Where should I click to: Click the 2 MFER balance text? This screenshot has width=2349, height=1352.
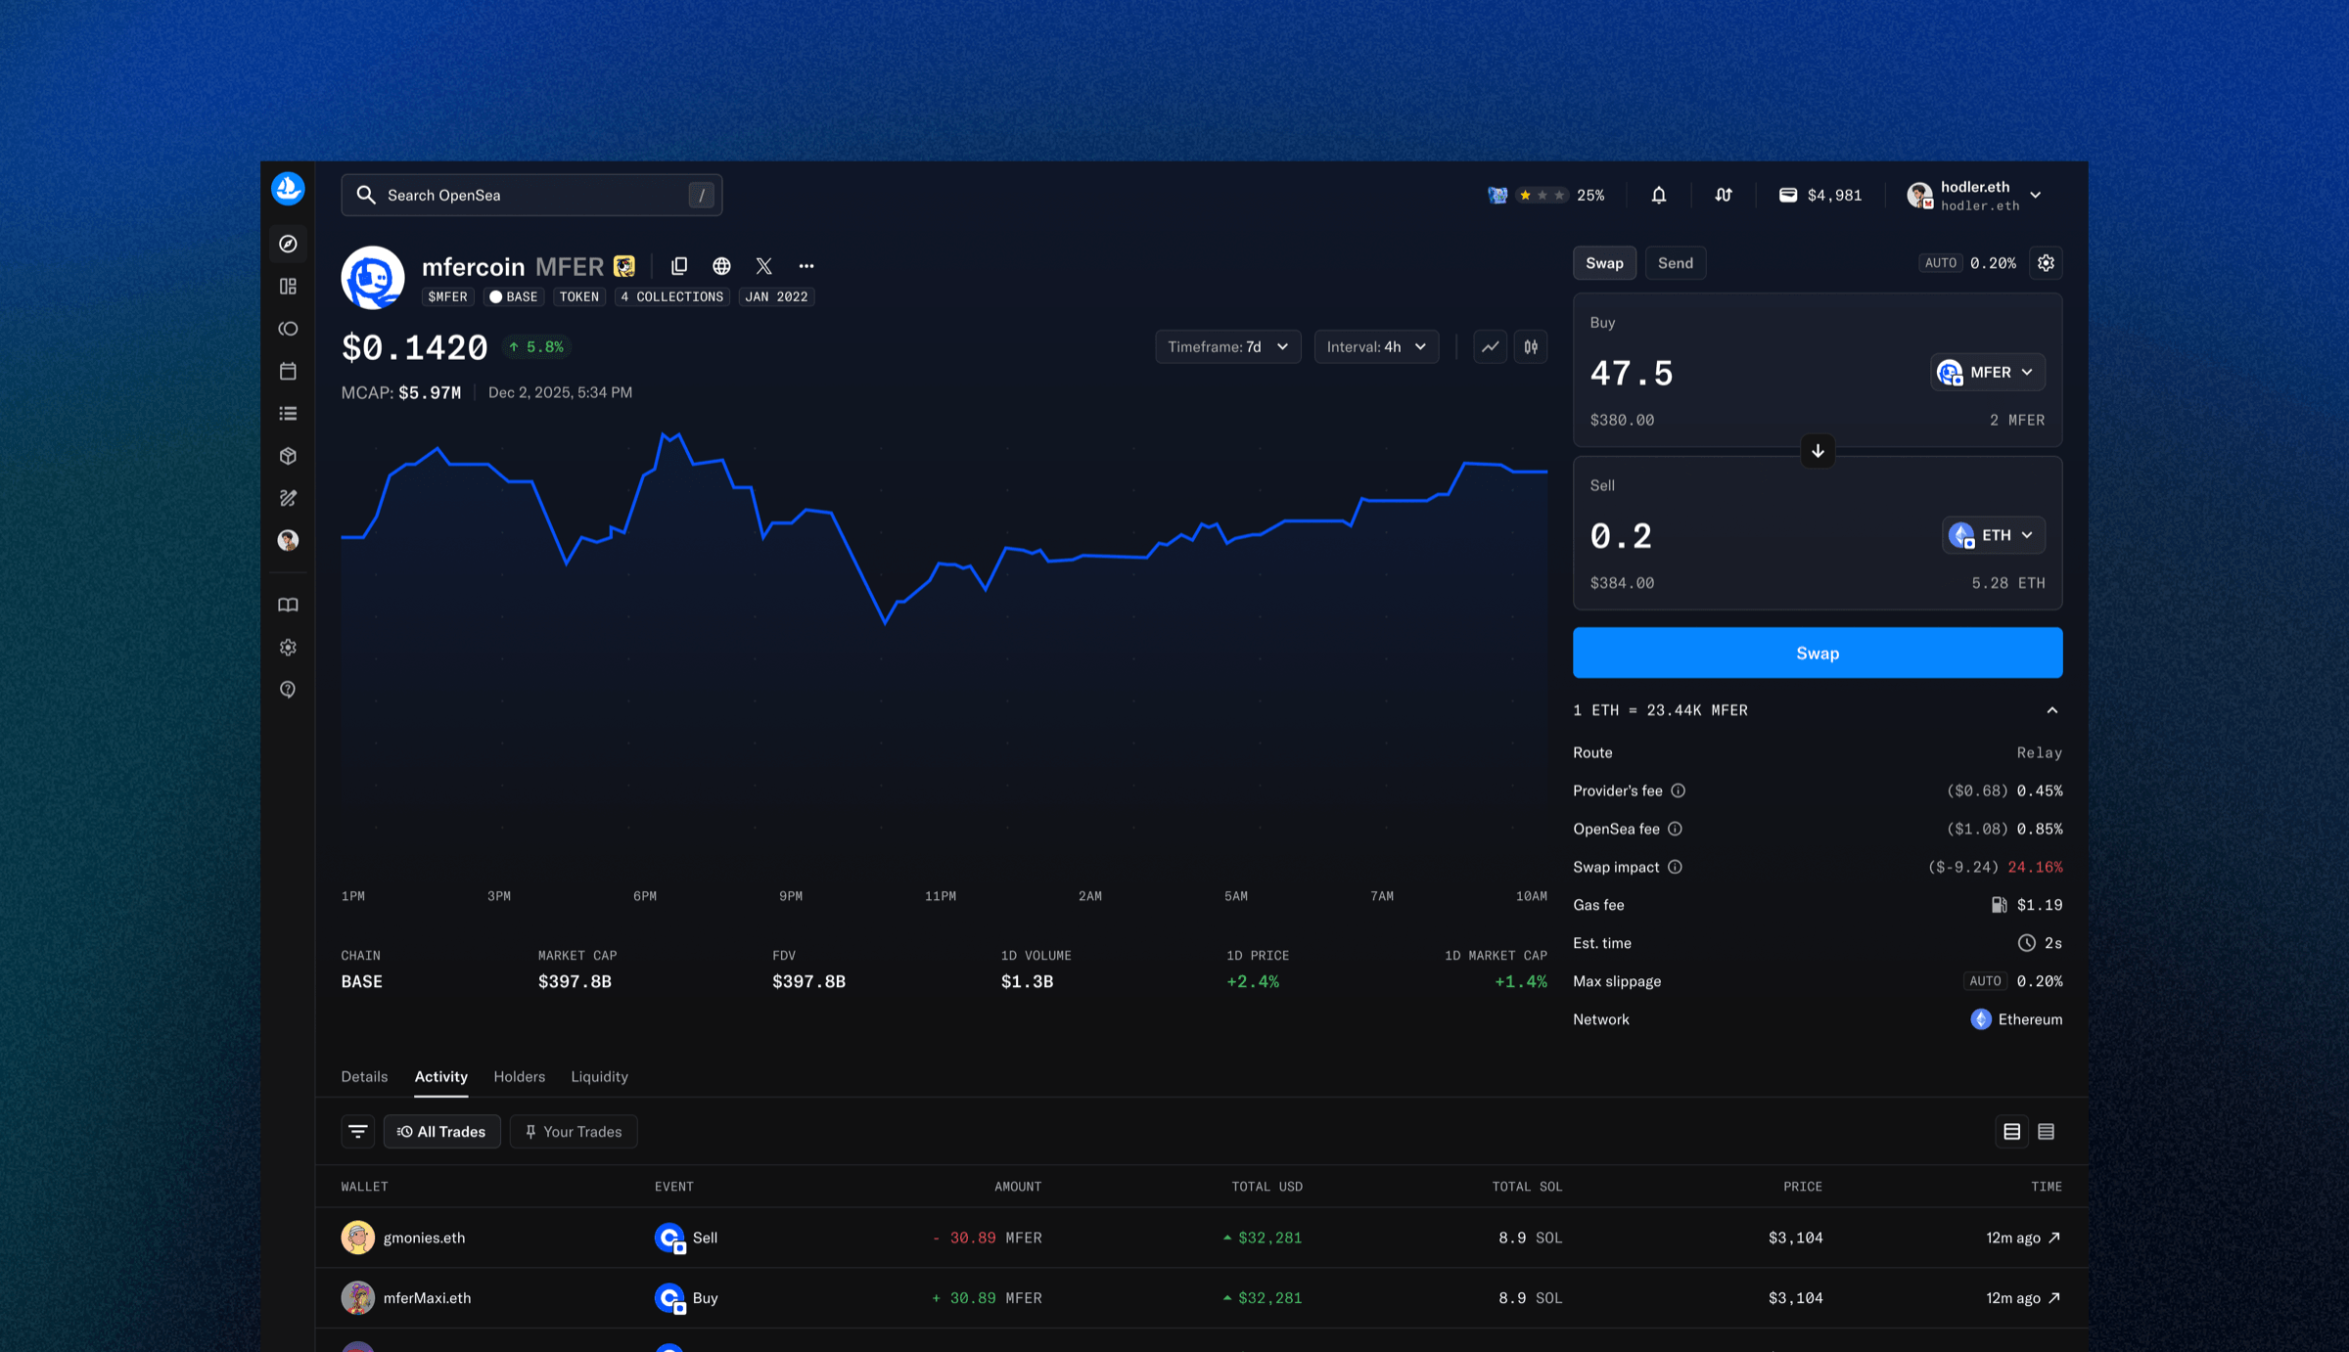point(2017,421)
